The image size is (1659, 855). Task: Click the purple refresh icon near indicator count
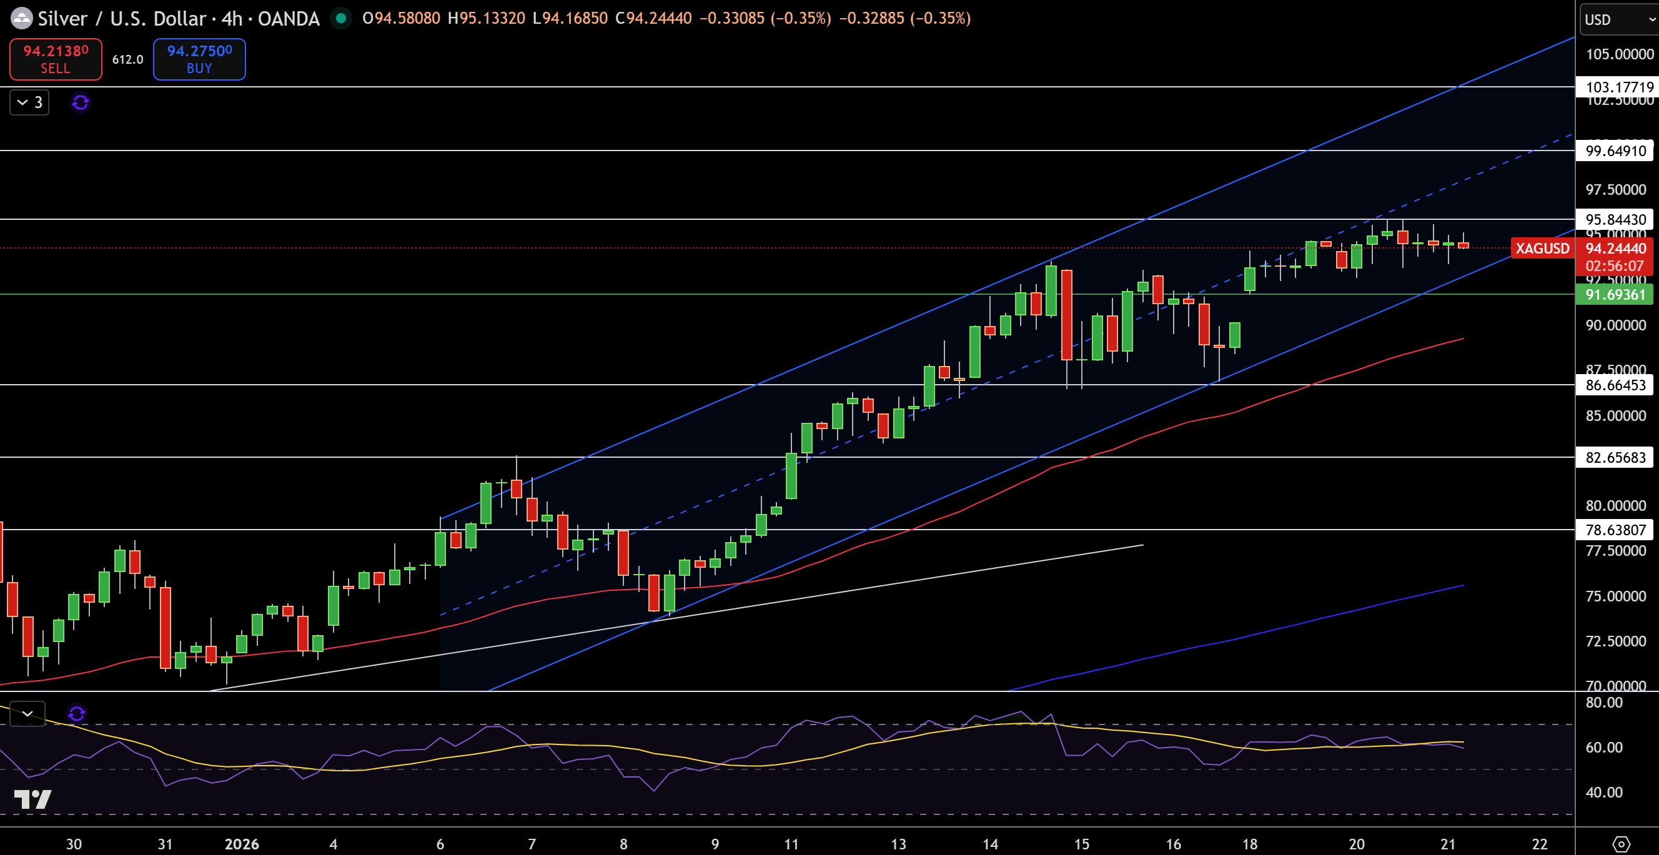point(81,102)
